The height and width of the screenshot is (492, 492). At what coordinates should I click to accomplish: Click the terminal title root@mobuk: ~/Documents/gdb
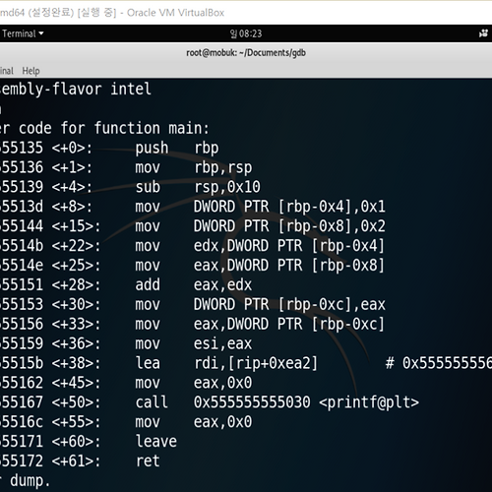click(246, 53)
